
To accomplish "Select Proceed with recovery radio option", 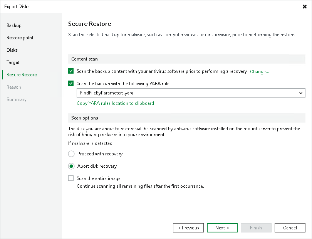I will (x=71, y=154).
